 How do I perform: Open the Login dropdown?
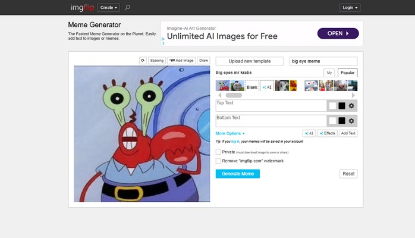coord(350,7)
